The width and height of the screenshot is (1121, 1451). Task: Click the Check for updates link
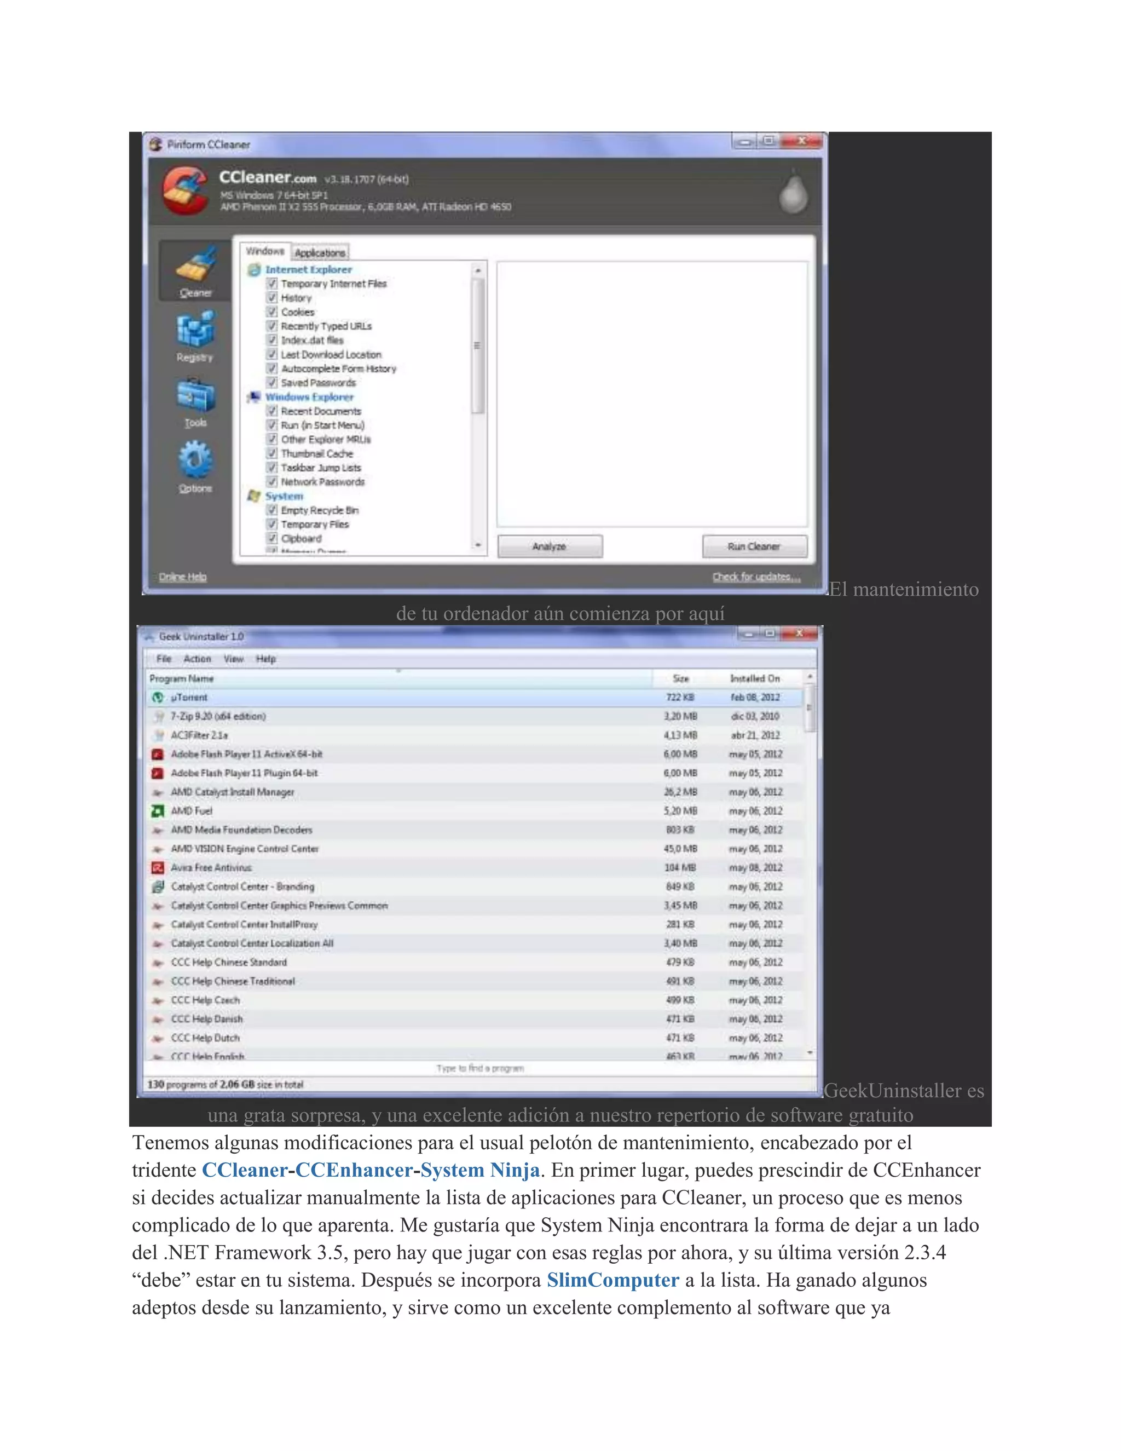click(x=756, y=577)
